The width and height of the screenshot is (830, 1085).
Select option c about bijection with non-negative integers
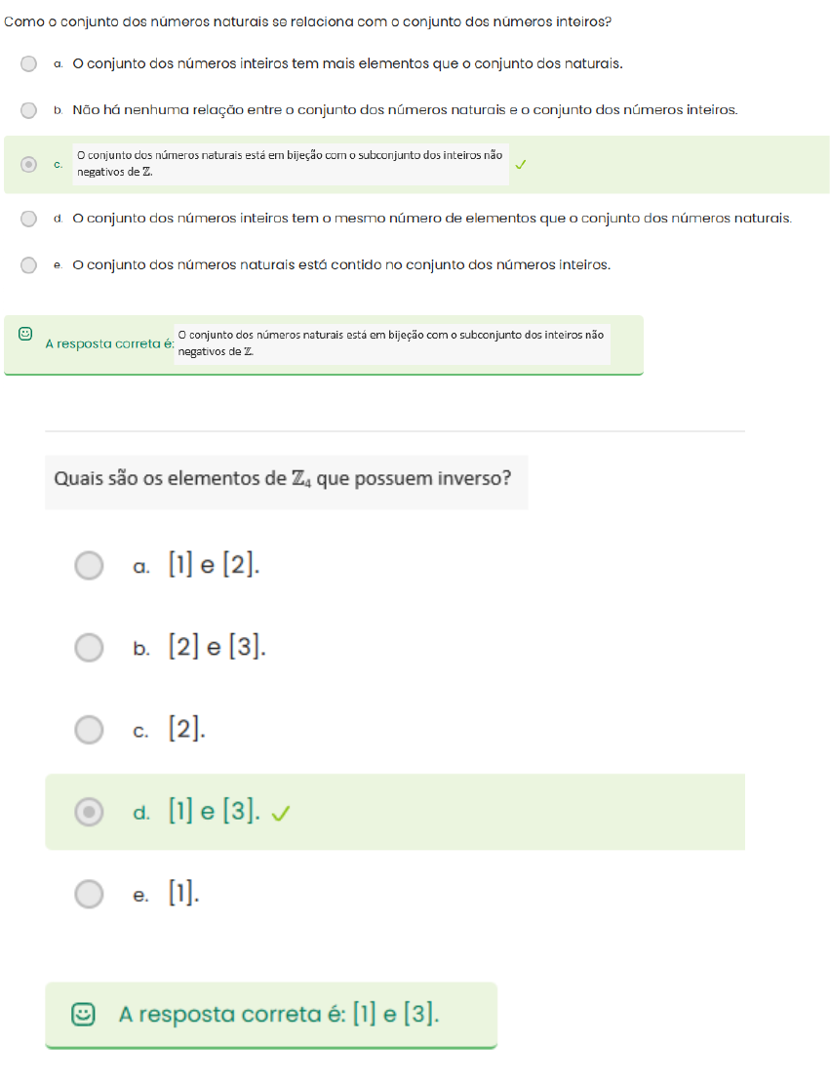pyautogui.click(x=29, y=164)
